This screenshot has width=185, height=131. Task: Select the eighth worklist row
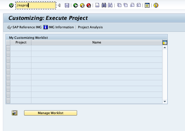tap(8, 89)
